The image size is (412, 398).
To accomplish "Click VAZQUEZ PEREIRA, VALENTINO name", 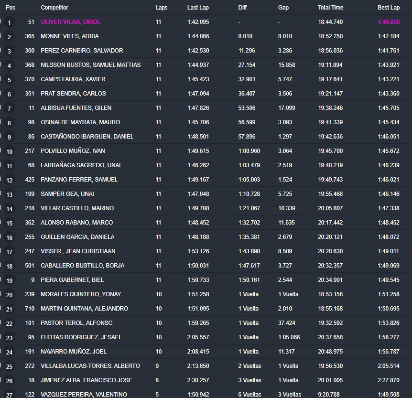I will coord(84,394).
